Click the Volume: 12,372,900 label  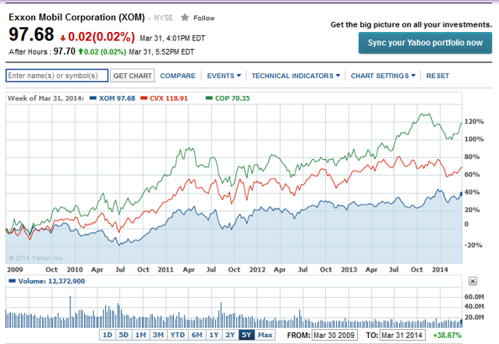pyautogui.click(x=51, y=282)
